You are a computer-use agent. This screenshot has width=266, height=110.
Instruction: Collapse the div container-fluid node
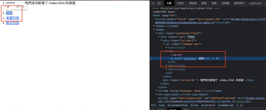157,33
